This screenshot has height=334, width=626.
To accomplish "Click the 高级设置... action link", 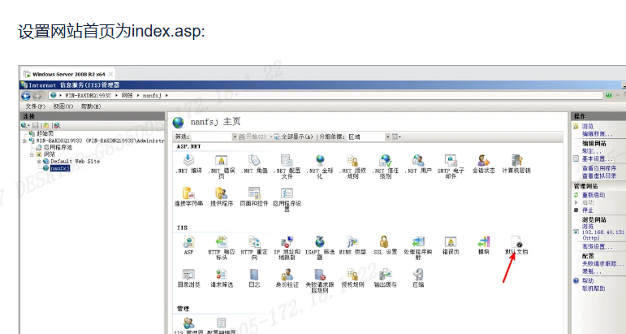I will (597, 247).
